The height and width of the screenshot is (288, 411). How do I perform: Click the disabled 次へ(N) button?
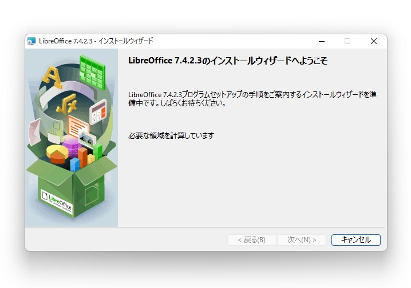click(x=302, y=239)
